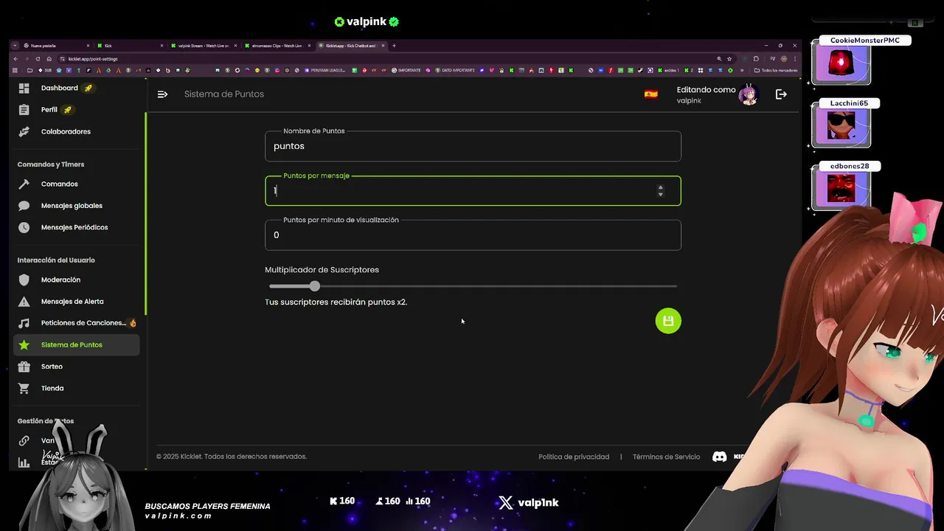
Task: Open the Todos los marcadores folder
Action: tap(776, 70)
